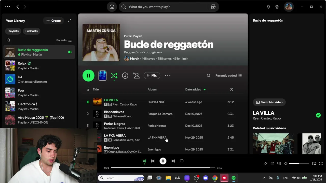Invite collaborators to the playlist
The width and height of the screenshot is (326, 183).
[136, 75]
